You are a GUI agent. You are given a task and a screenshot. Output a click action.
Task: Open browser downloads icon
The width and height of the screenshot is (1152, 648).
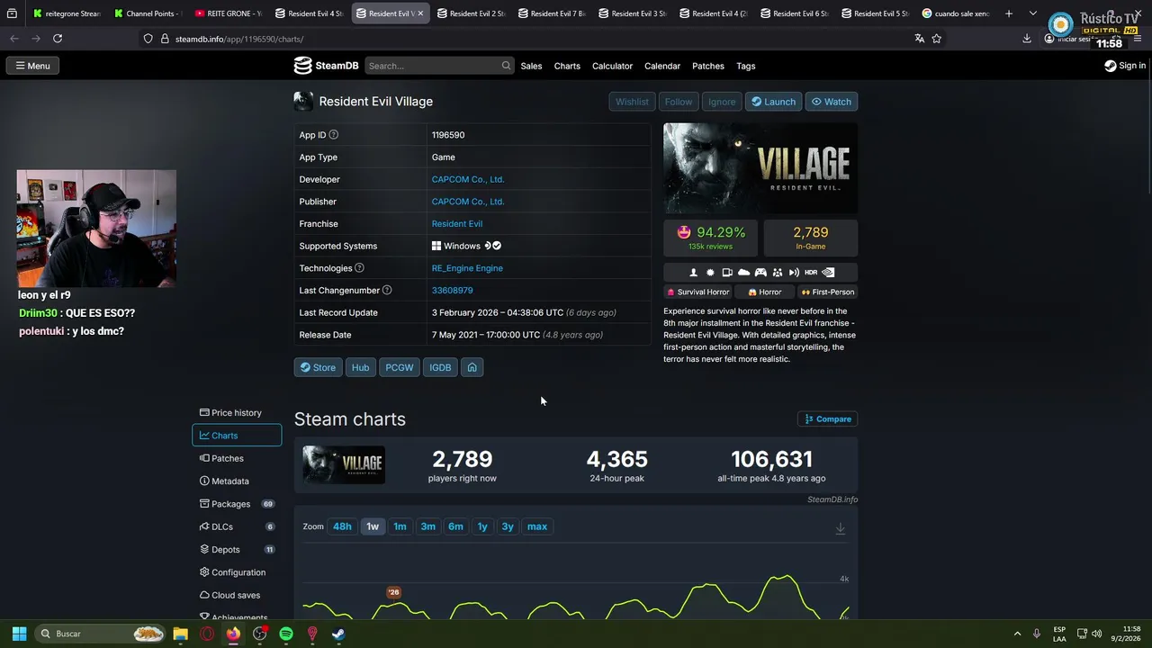1027,39
